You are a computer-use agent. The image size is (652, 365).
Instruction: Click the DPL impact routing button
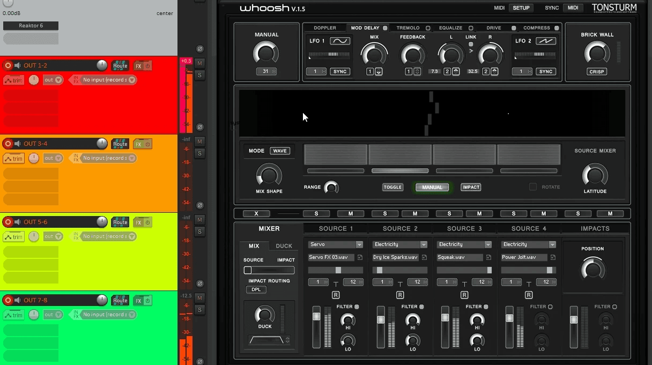click(256, 289)
